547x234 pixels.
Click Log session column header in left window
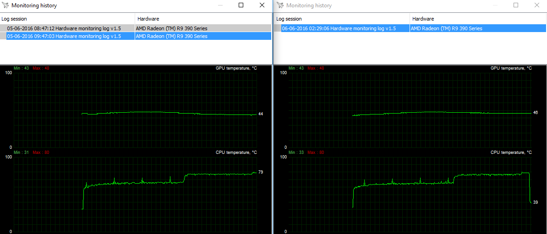[x=67, y=19]
